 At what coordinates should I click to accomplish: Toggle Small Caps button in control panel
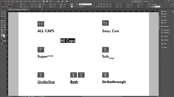(32, 7)
